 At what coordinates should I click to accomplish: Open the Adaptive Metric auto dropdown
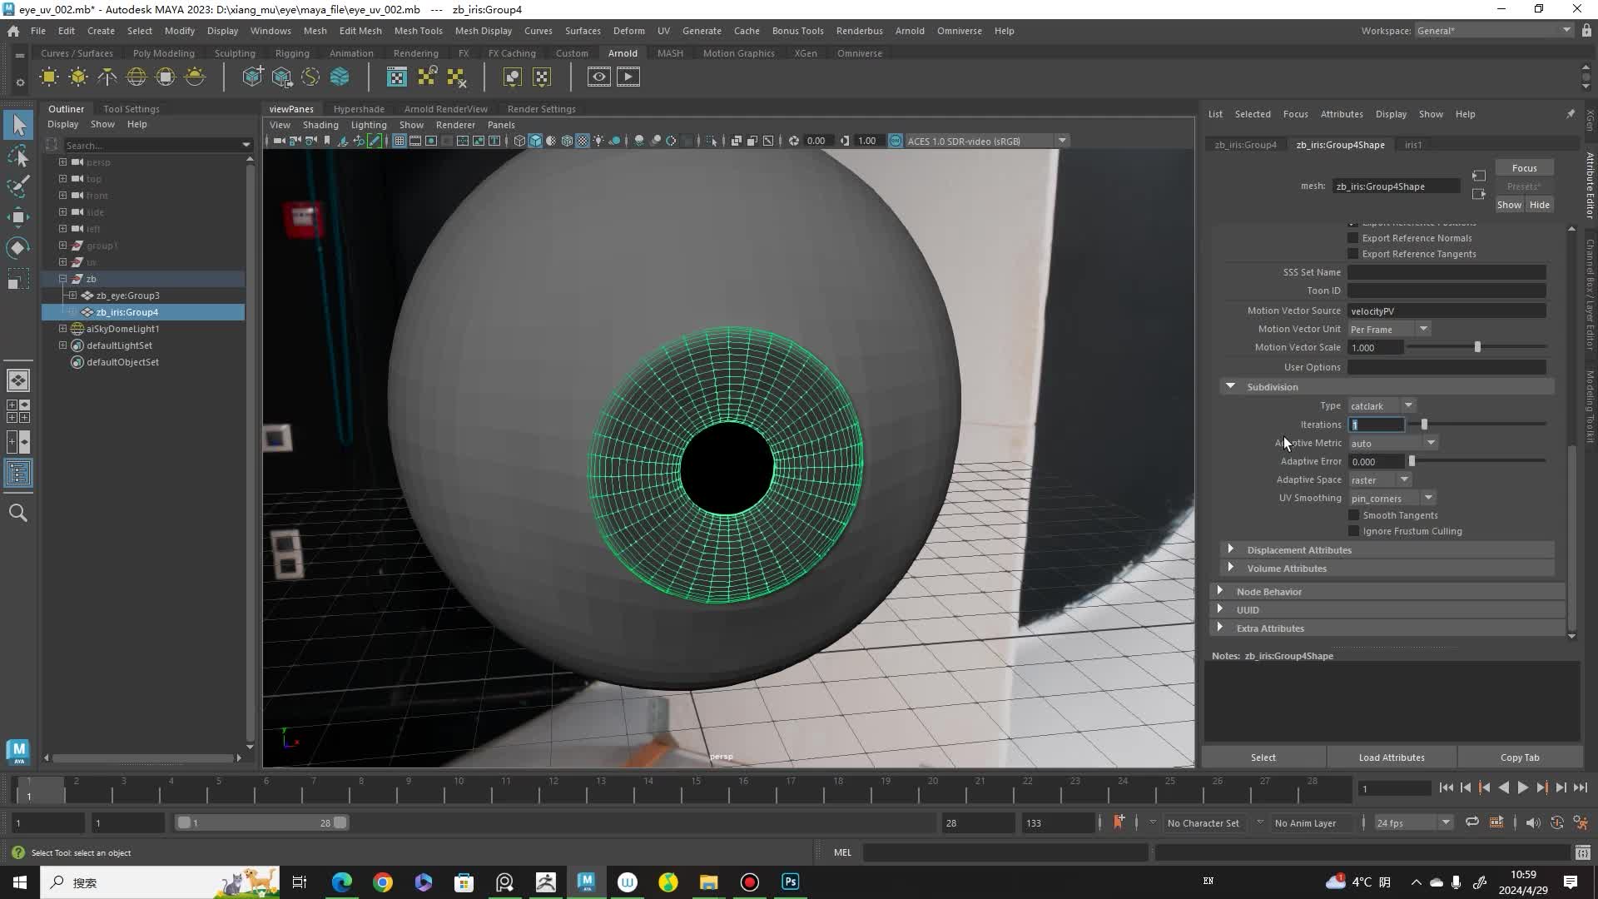point(1392,443)
